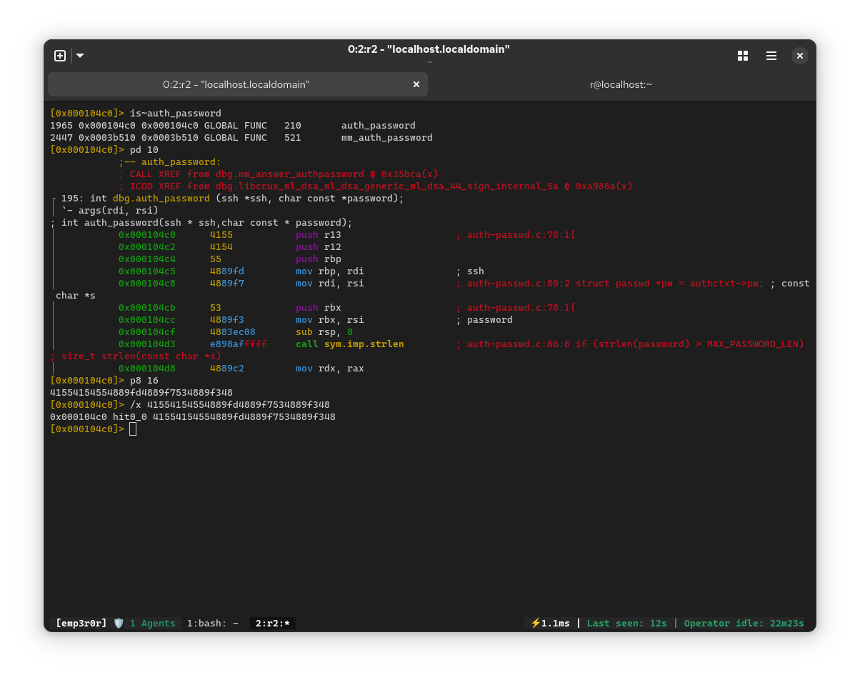Close the 0:2:r2 localhost.localdomain tab
860x680 pixels.
pos(416,84)
